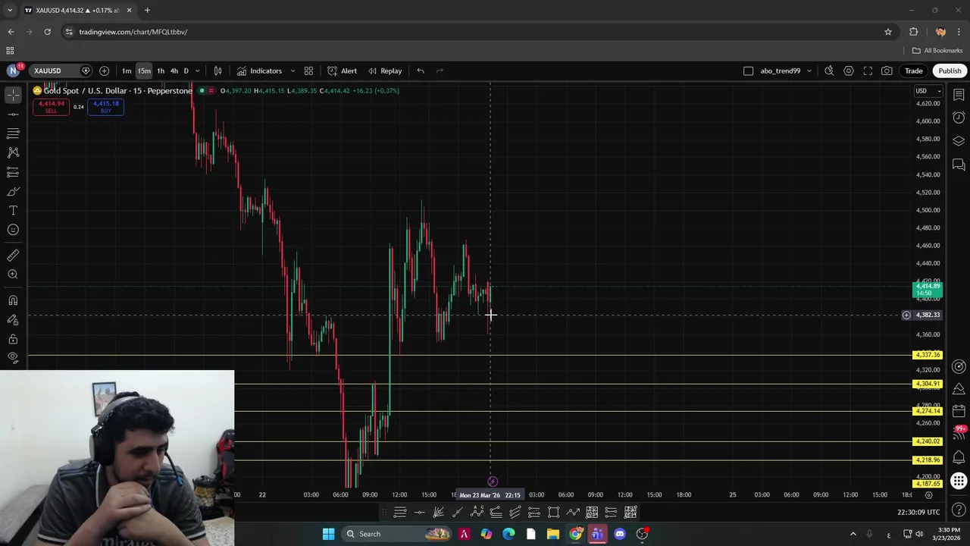Open the candlestick chart style selector
The width and height of the screenshot is (970, 546).
tap(217, 71)
